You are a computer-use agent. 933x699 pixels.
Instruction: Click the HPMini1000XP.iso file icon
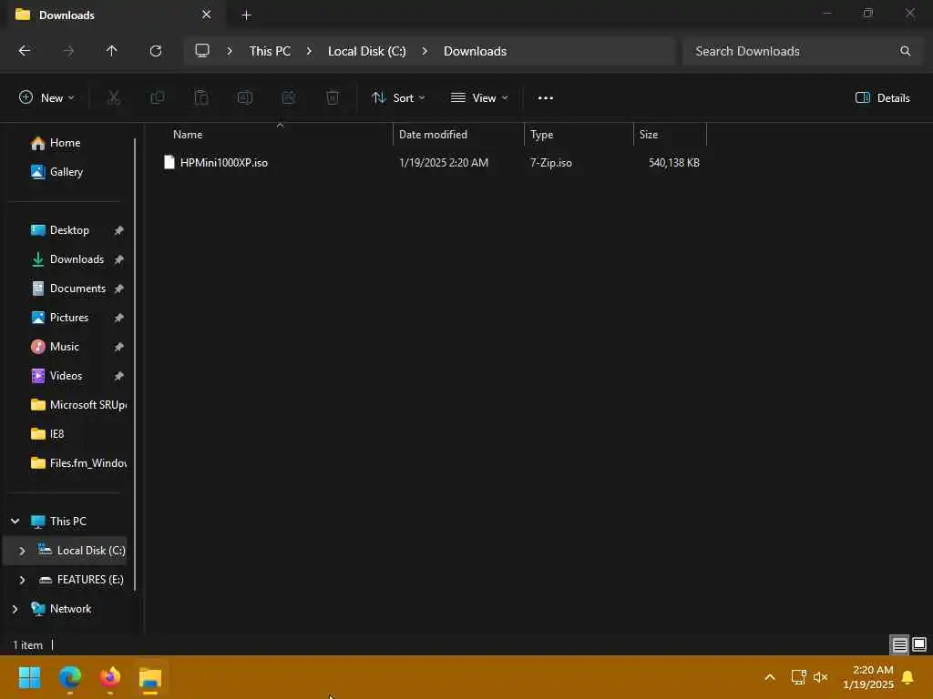pos(169,162)
